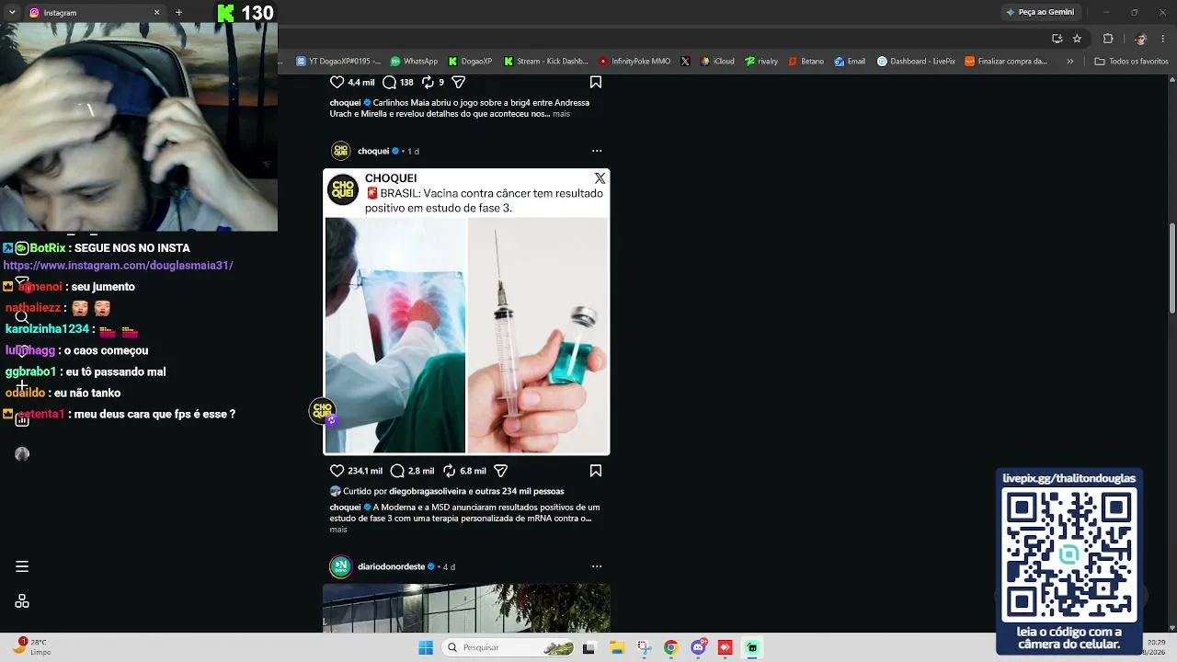Viewport: 1177px width, 662px height.
Task: Open Google Chrome from the taskbar
Action: pos(671,647)
